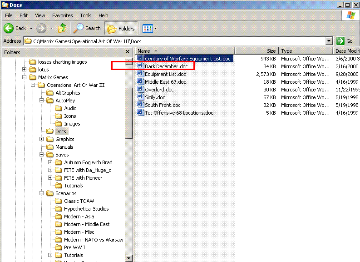Select Overlord.doc file icon
Screen dimensions: 360x262
[140, 89]
